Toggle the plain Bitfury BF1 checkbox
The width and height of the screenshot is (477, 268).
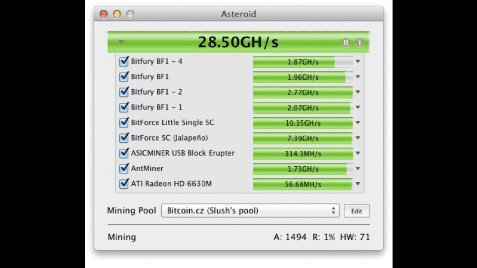[124, 77]
